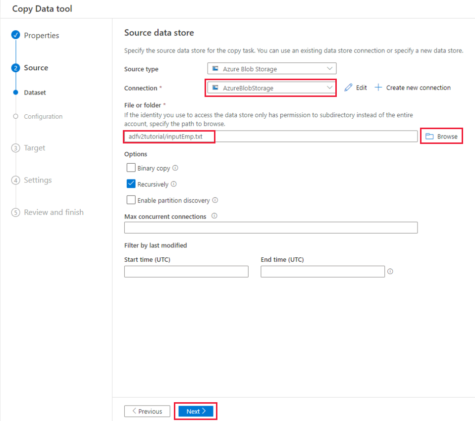
Task: Click the Next button
Action: click(x=196, y=411)
